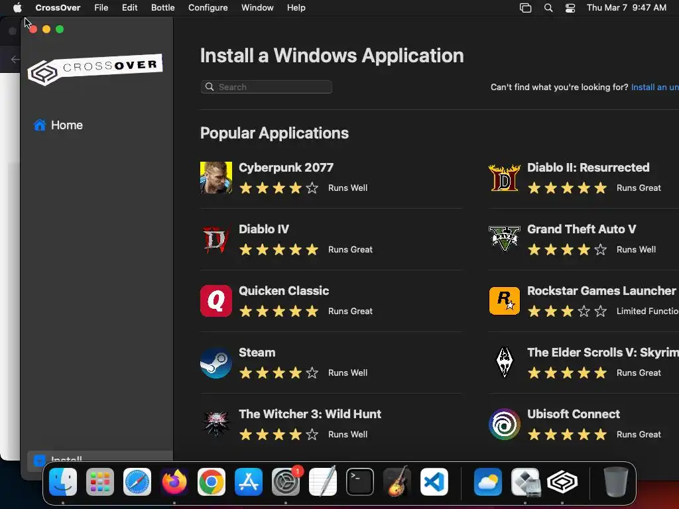Open the Weather app from the Dock
679x509 pixels.
point(487,482)
